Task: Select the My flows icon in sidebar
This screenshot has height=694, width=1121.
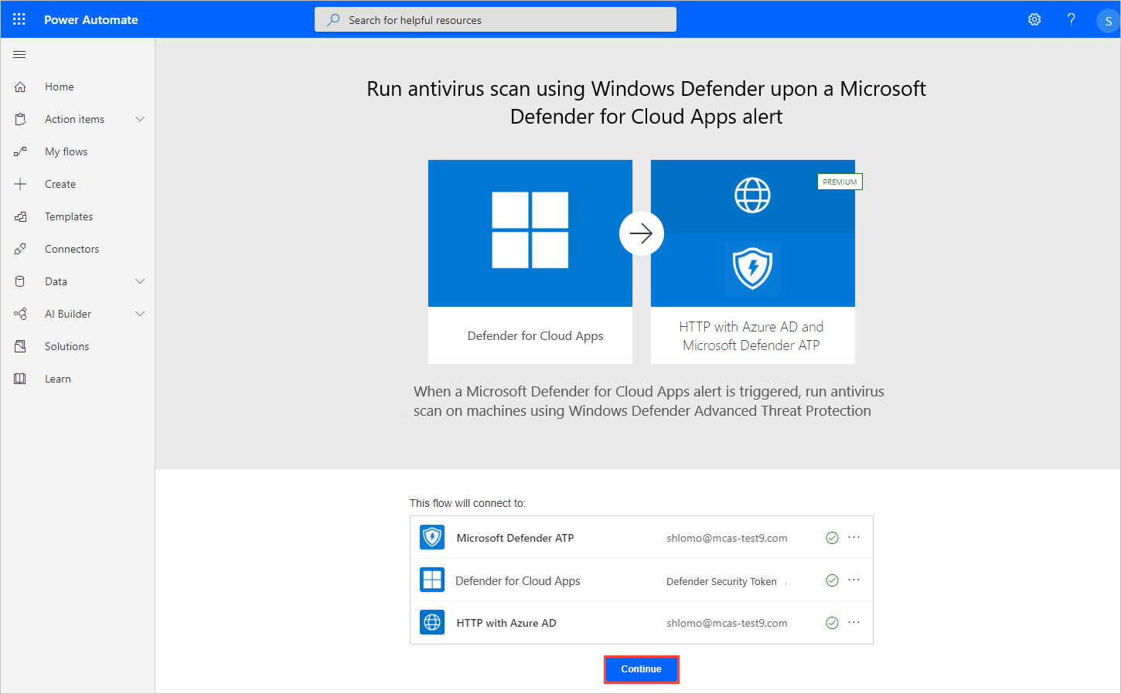Action: 19,151
